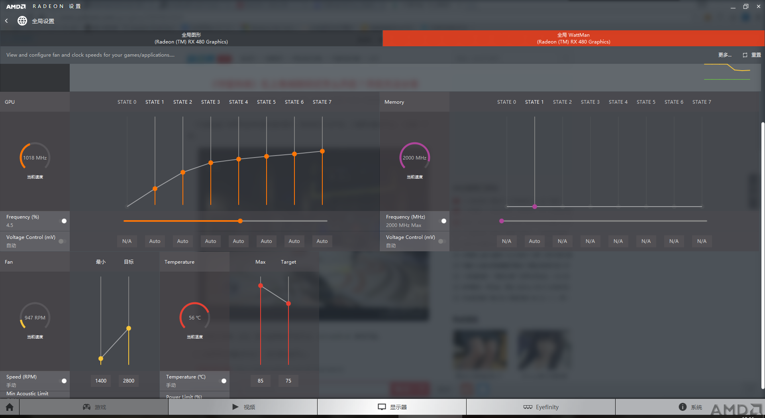The width and height of the screenshot is (765, 418).
Task: Click the gamepad icon in bottom bar
Action: pyautogui.click(x=86, y=407)
